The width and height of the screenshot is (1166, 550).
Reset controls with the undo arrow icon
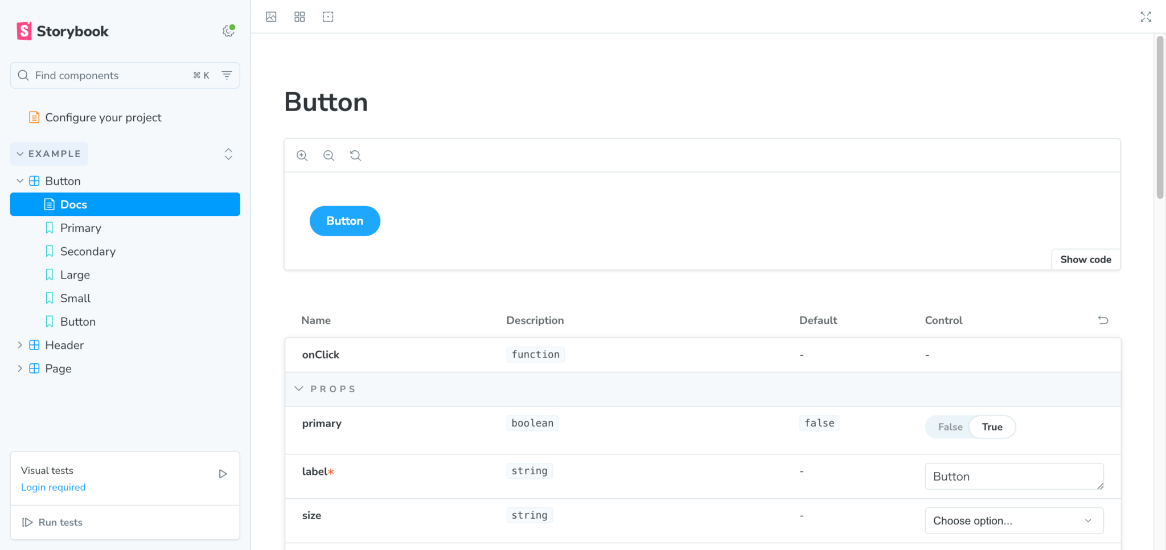pos(1103,320)
